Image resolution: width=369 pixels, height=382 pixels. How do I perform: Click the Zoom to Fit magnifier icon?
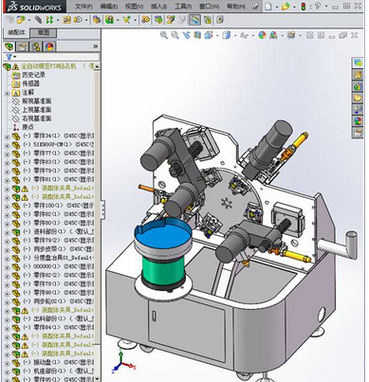coord(164,35)
